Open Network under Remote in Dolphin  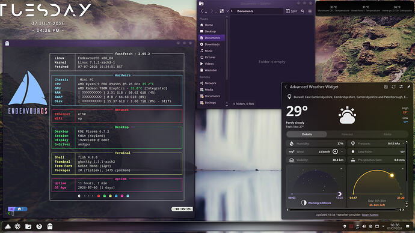pos(212,83)
